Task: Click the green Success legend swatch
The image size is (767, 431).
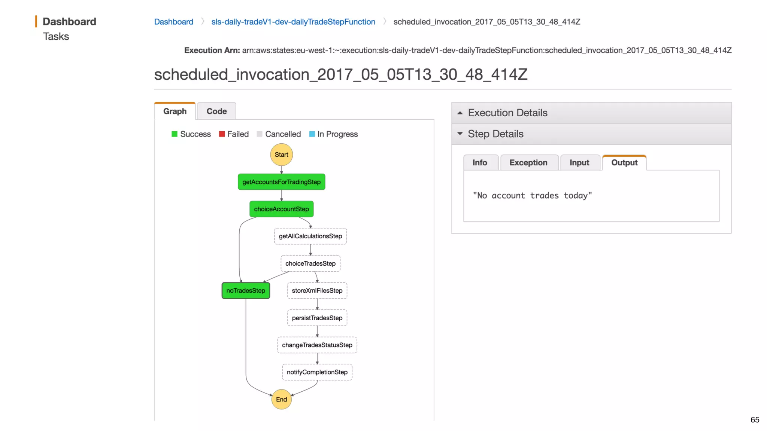Action: (x=175, y=134)
